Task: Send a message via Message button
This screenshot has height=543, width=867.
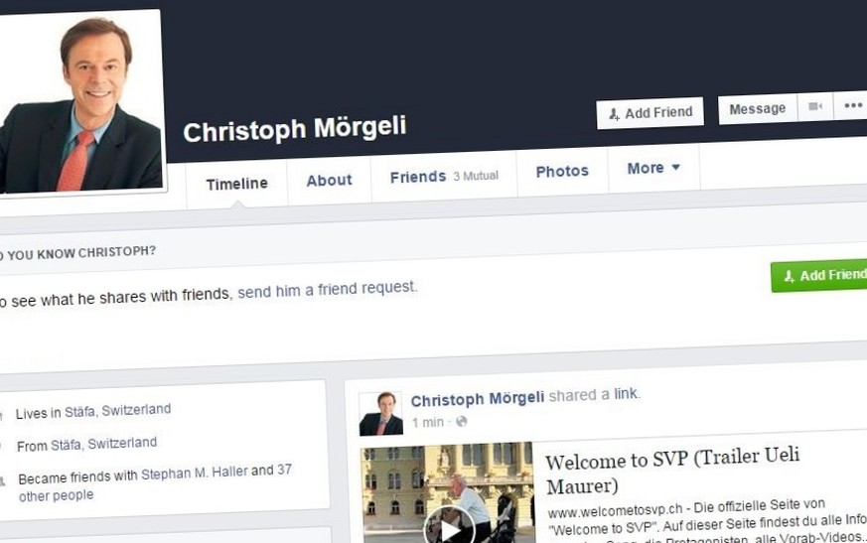Action: point(757,109)
